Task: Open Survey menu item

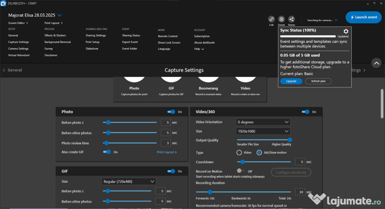Action: [x=49, y=48]
